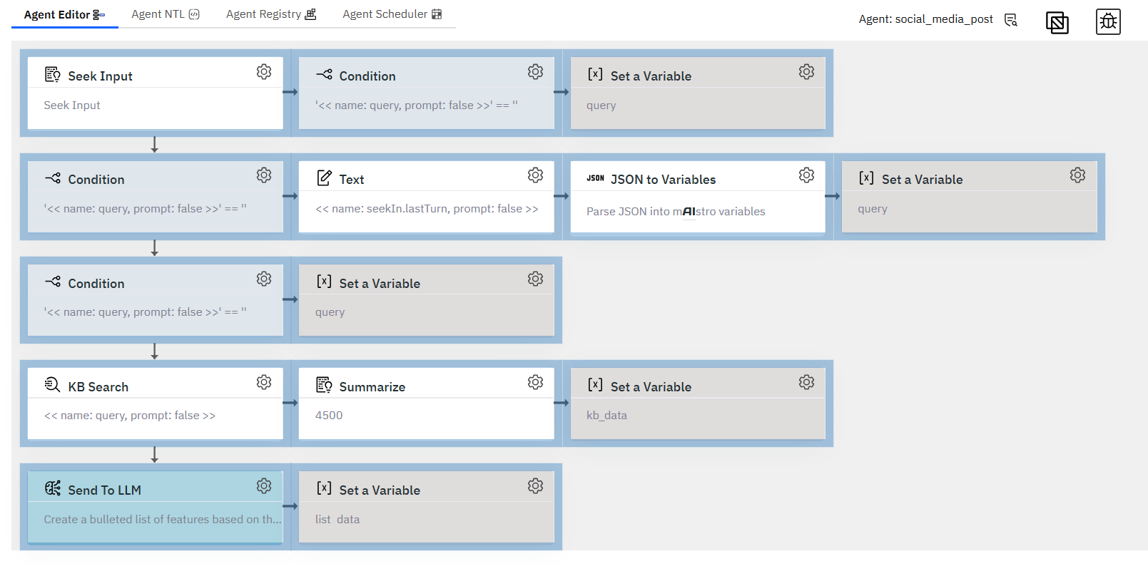Open settings gear on Seek Input block
This screenshot has width=1148, height=566.
tap(264, 72)
